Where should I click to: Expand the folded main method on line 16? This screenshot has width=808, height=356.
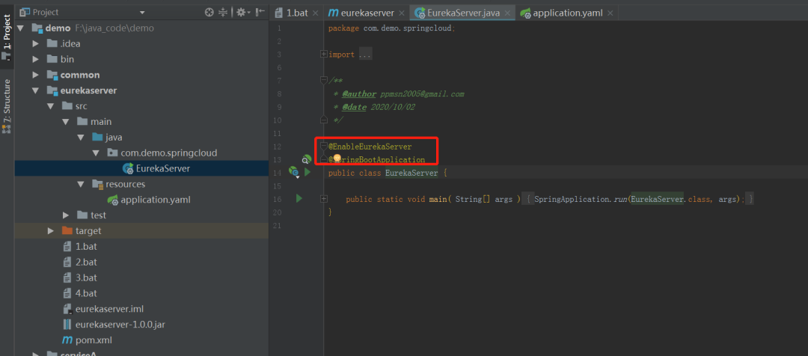(324, 198)
